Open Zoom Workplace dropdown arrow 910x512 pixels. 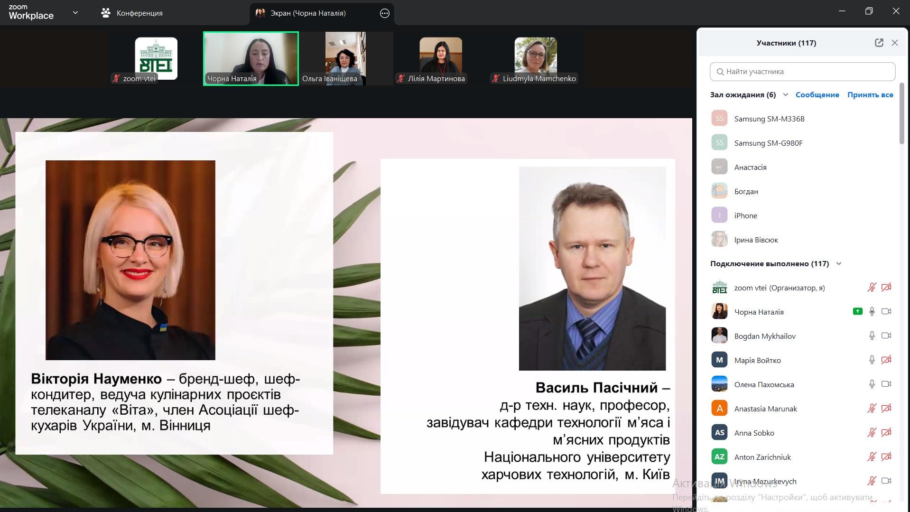click(x=75, y=13)
